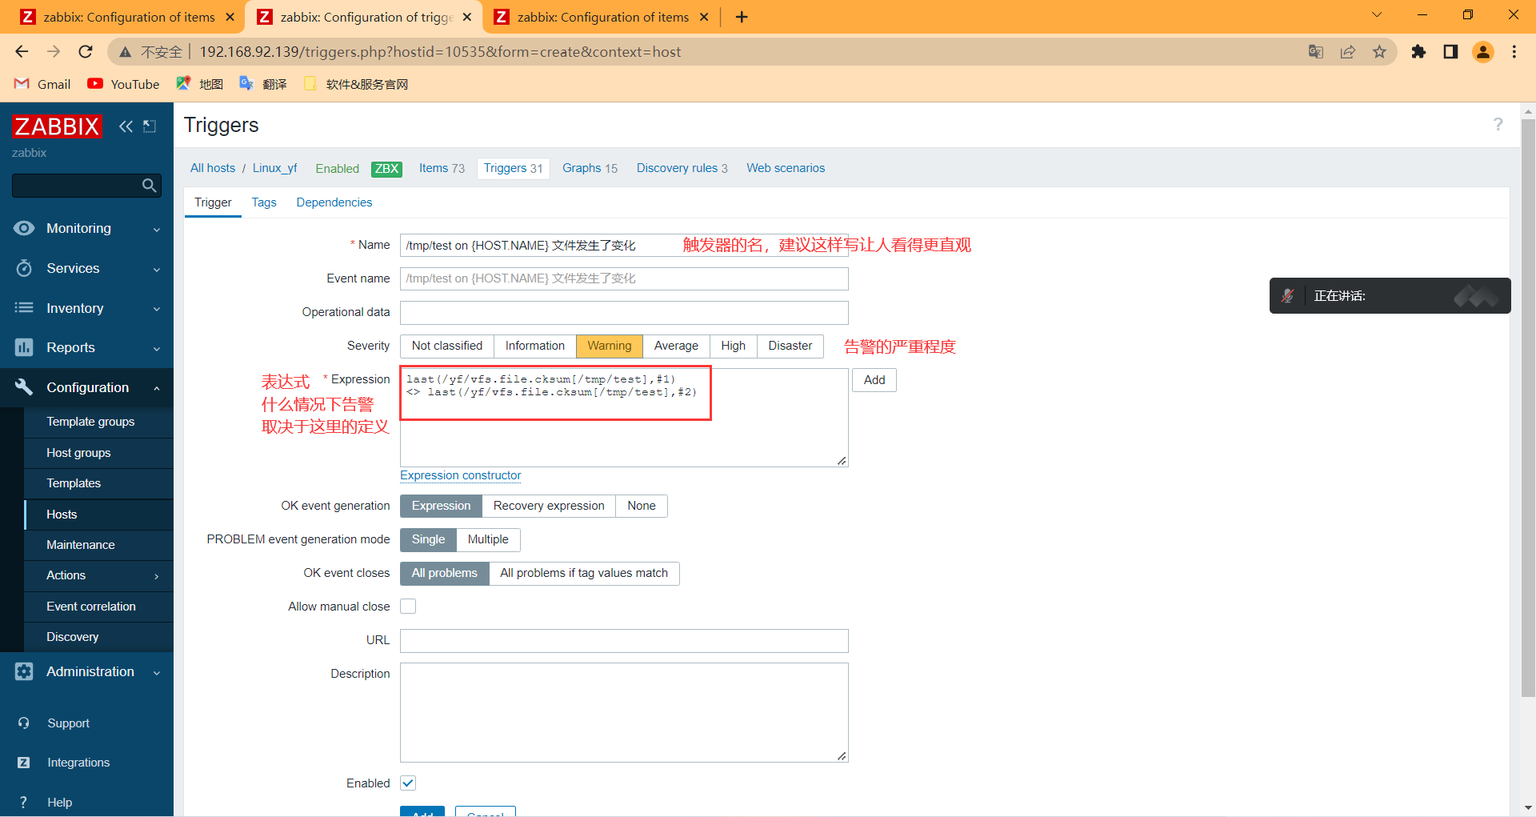1536x817 pixels.
Task: Open Support headset icon link
Action: point(24,723)
